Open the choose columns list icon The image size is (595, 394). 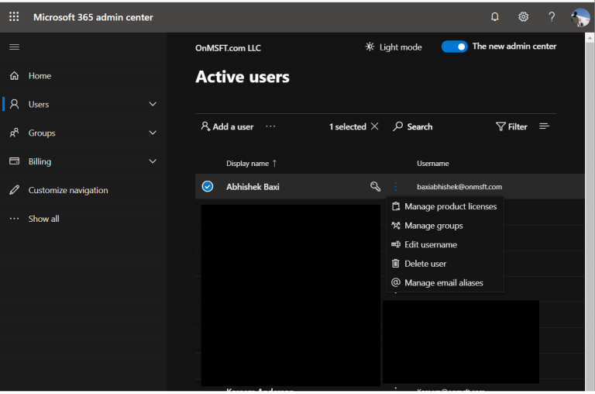click(x=544, y=126)
